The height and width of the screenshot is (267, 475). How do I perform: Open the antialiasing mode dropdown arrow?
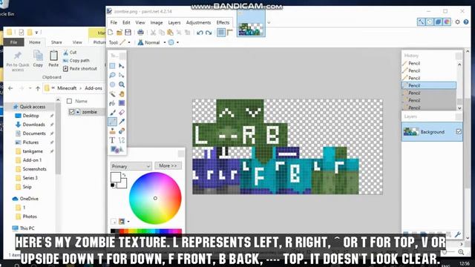(x=177, y=42)
